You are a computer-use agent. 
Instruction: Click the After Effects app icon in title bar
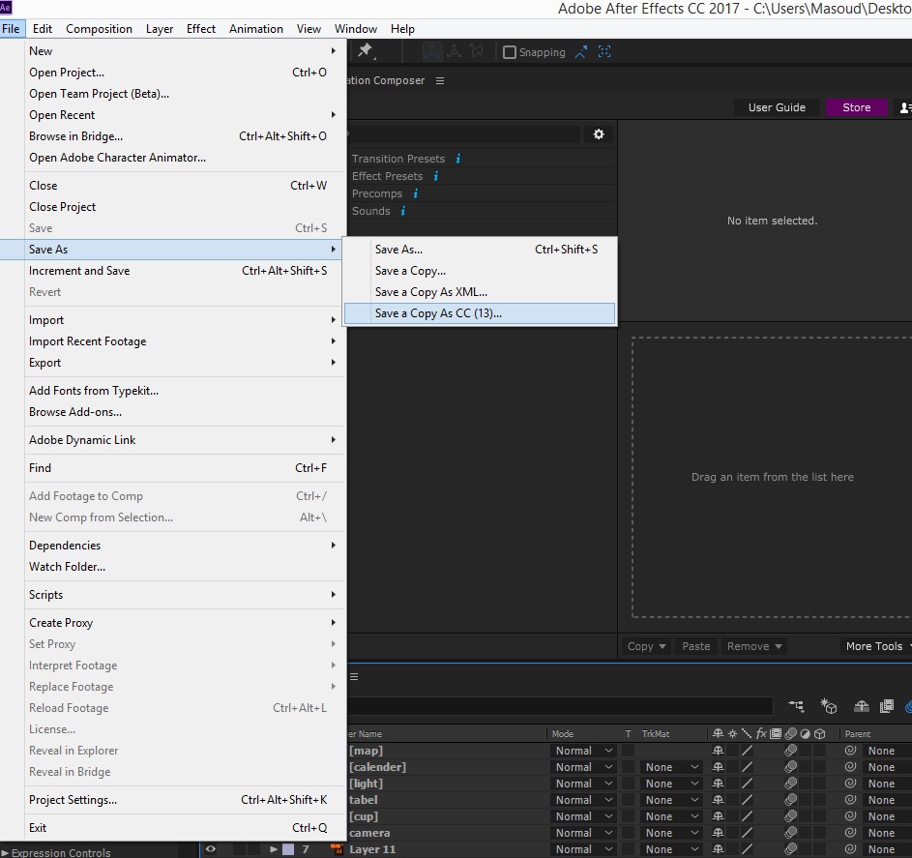tap(6, 8)
